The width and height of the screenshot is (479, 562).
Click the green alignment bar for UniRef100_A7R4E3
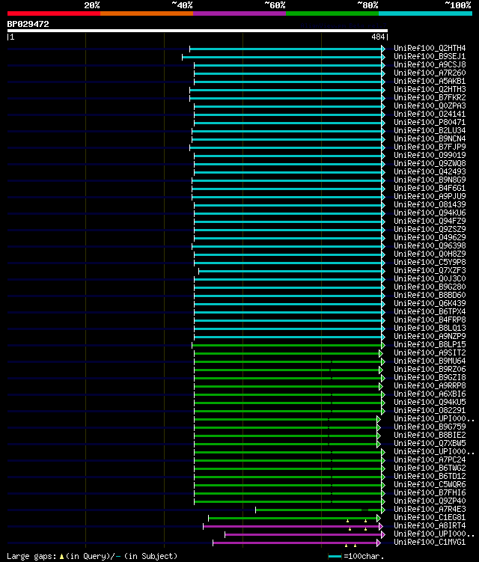pyautogui.click(x=320, y=510)
